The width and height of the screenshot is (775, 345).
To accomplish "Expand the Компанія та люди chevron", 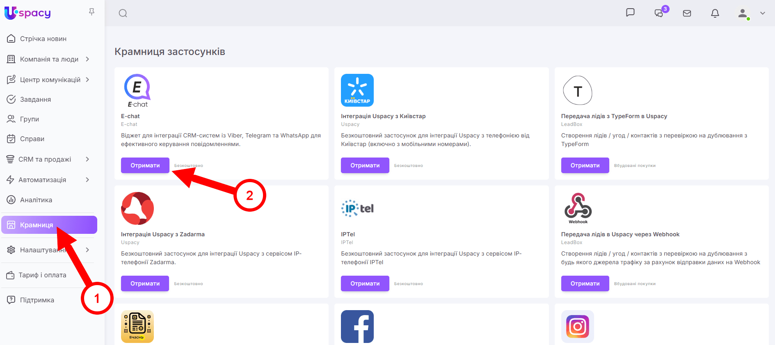I will click(x=87, y=59).
